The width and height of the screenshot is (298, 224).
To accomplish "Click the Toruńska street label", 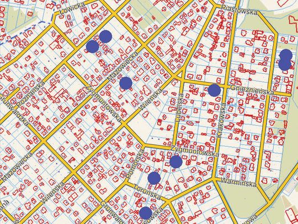I will [x=147, y=192].
